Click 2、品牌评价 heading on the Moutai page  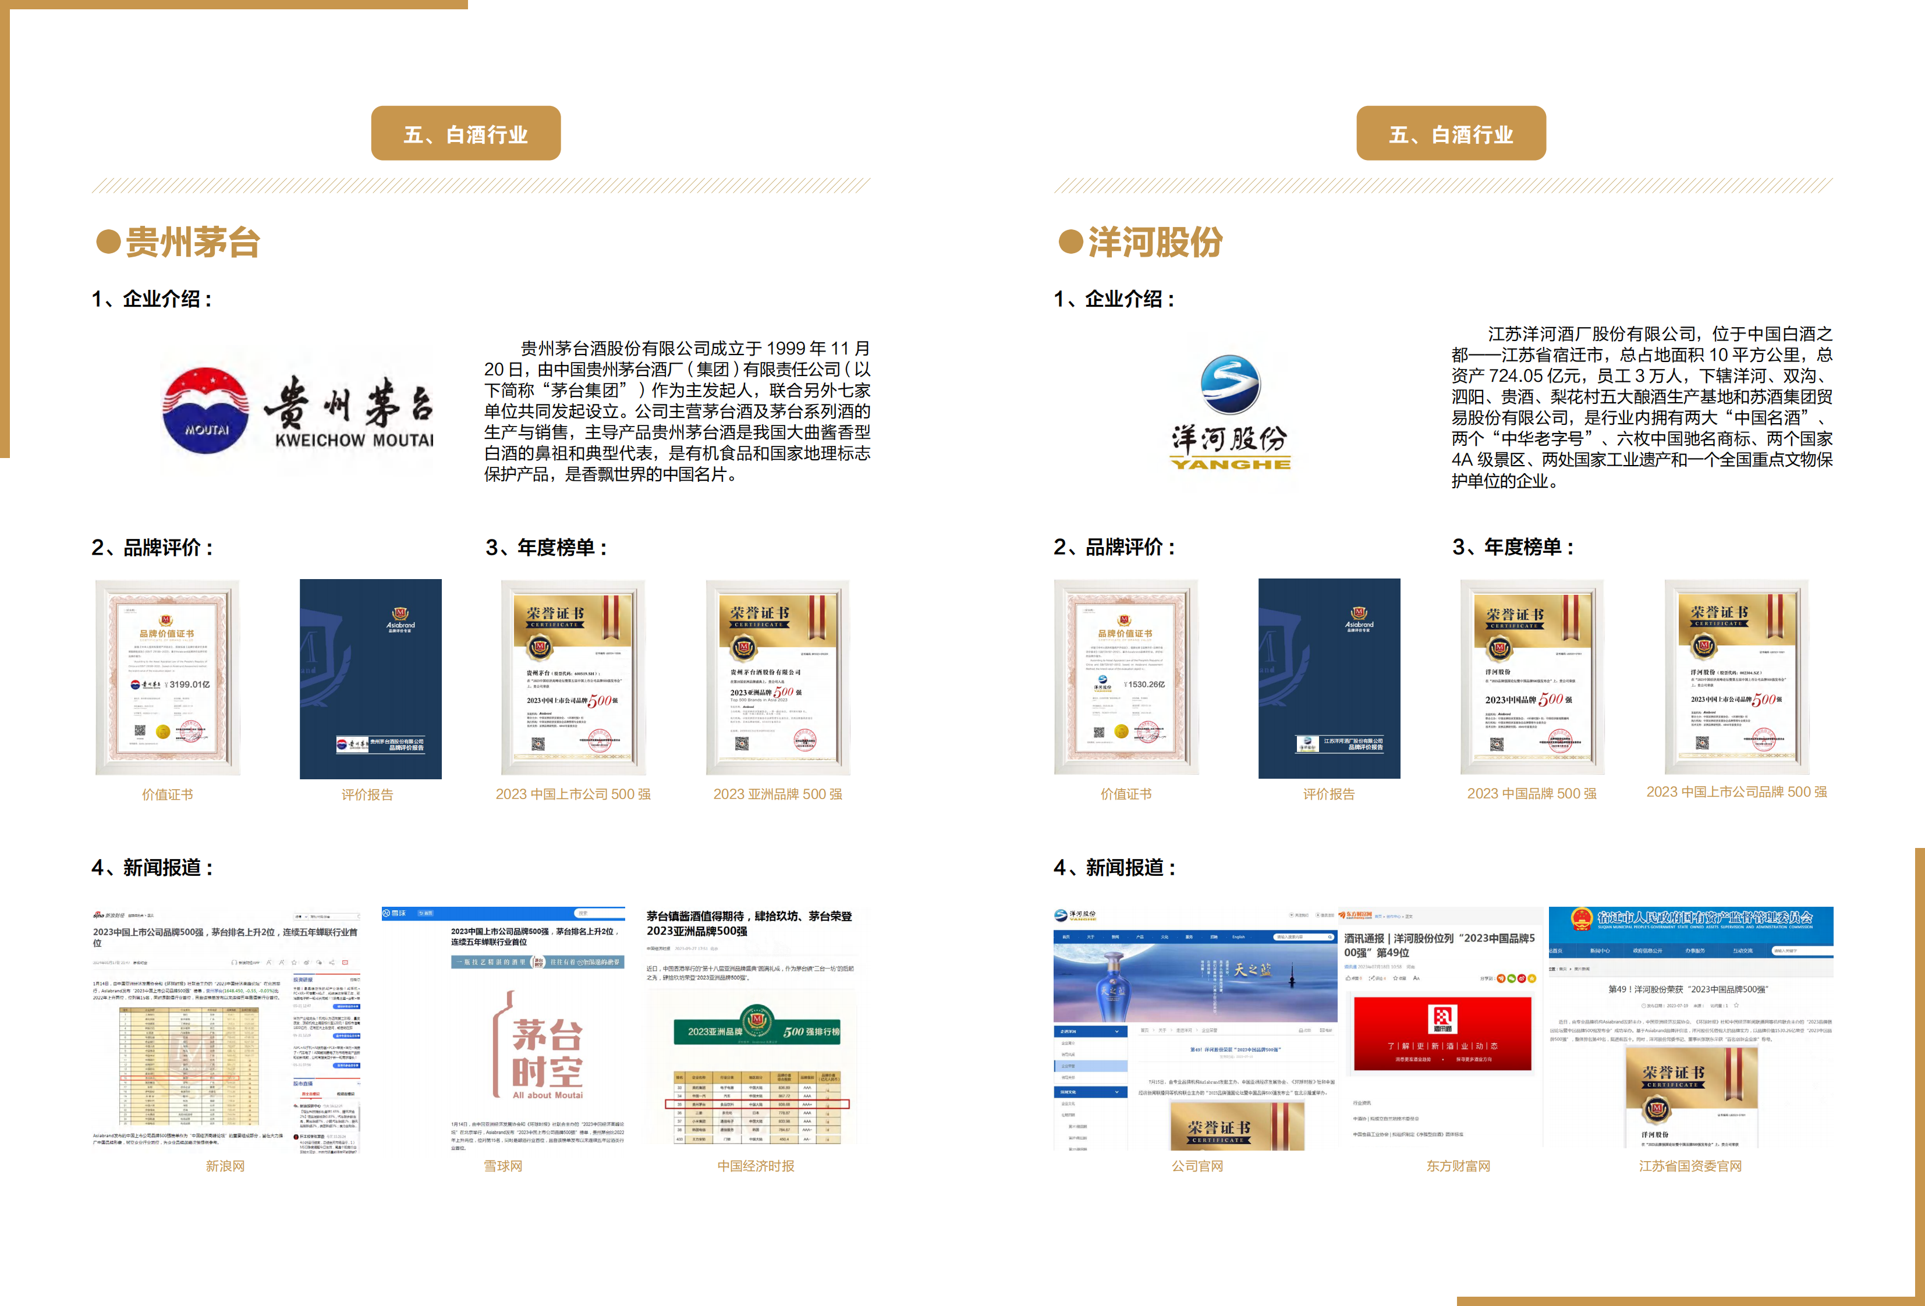pyautogui.click(x=153, y=548)
